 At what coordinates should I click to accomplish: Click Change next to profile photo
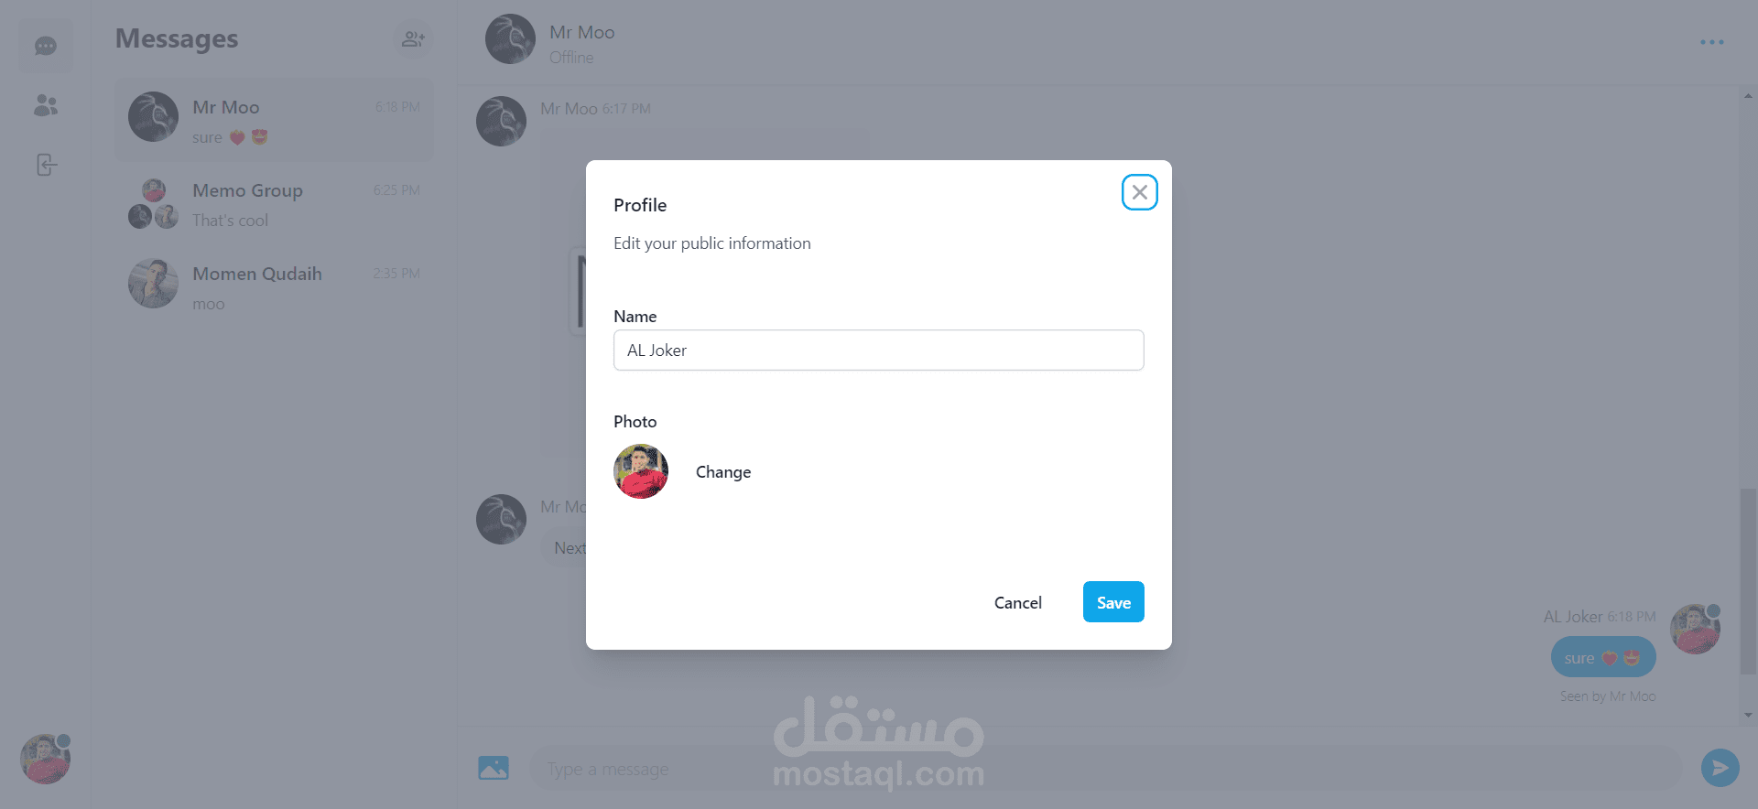(723, 472)
